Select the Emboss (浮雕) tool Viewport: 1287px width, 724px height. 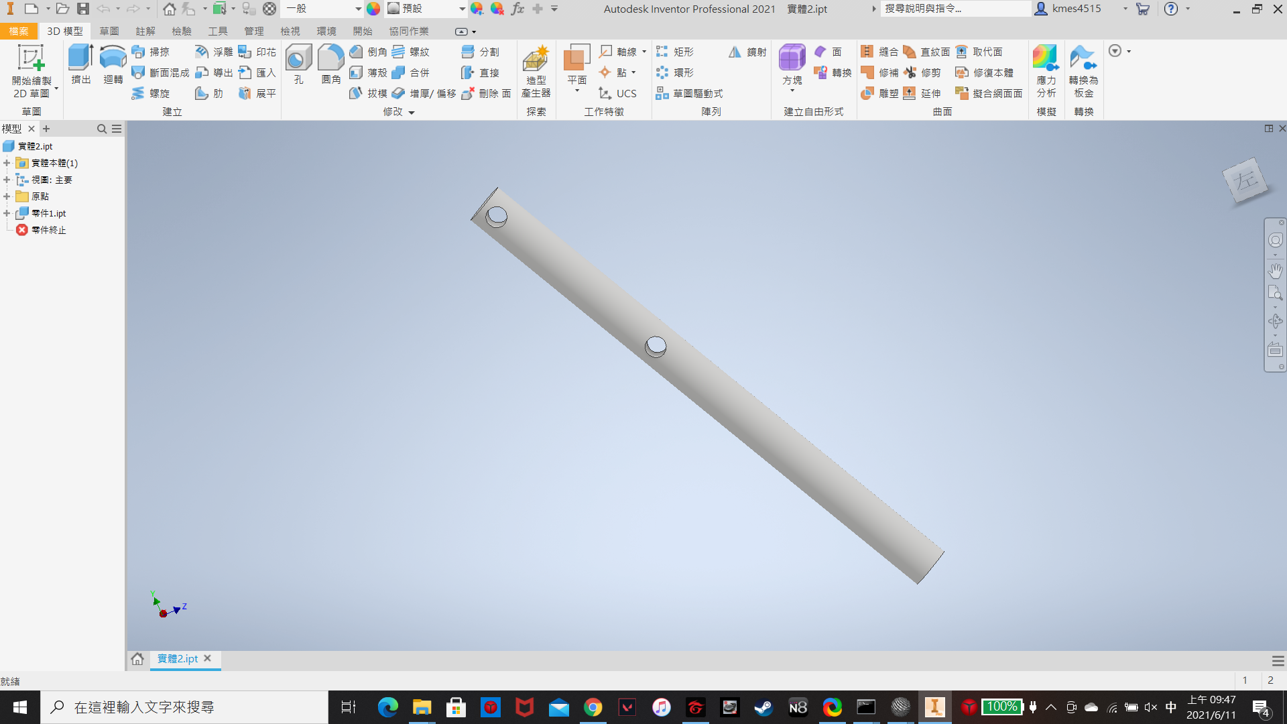coord(214,52)
